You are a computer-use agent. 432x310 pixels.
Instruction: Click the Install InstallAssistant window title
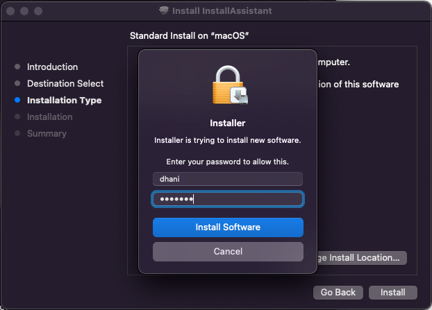pos(222,10)
